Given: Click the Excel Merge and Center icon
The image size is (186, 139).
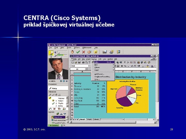Looking at the screenshot, I should pyautogui.click(x=118, y=66).
